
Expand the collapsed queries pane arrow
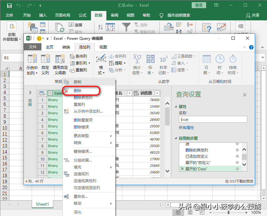point(30,92)
